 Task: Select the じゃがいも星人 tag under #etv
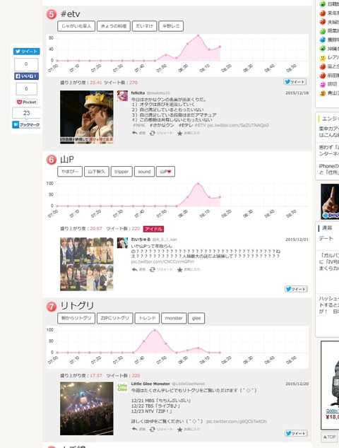pyautogui.click(x=76, y=26)
